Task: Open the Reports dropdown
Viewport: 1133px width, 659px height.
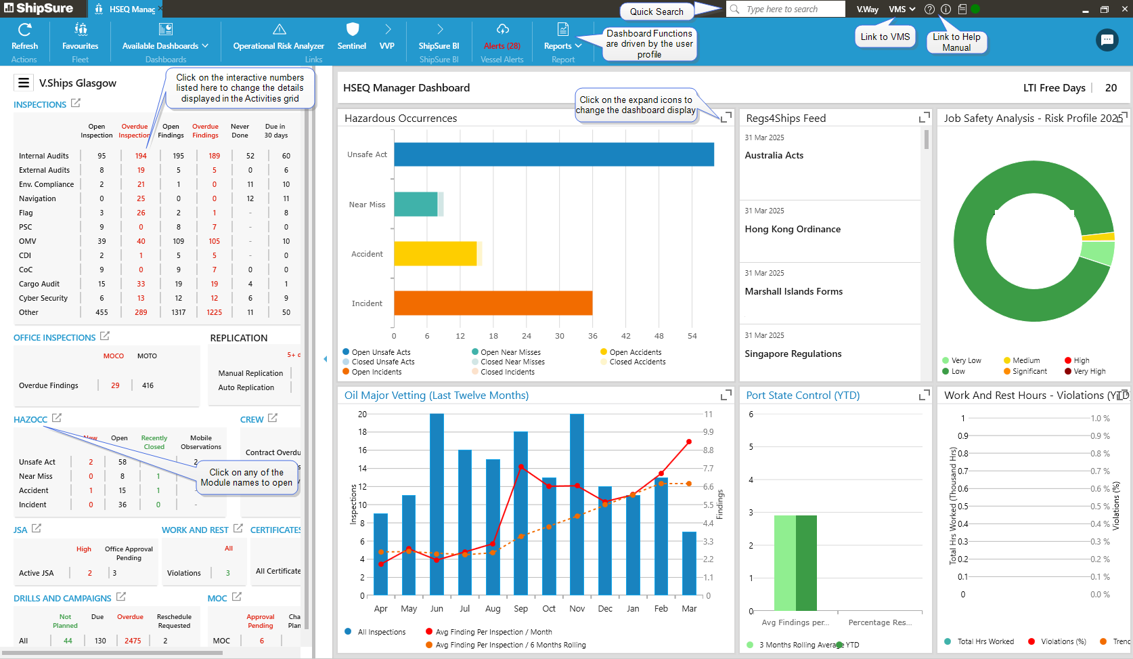Action: [562, 45]
